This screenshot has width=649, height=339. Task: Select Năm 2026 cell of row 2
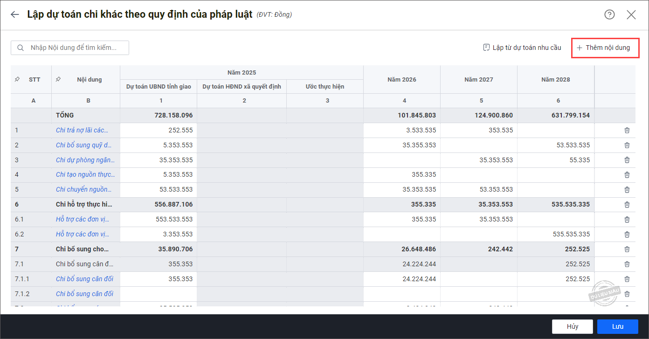401,145
